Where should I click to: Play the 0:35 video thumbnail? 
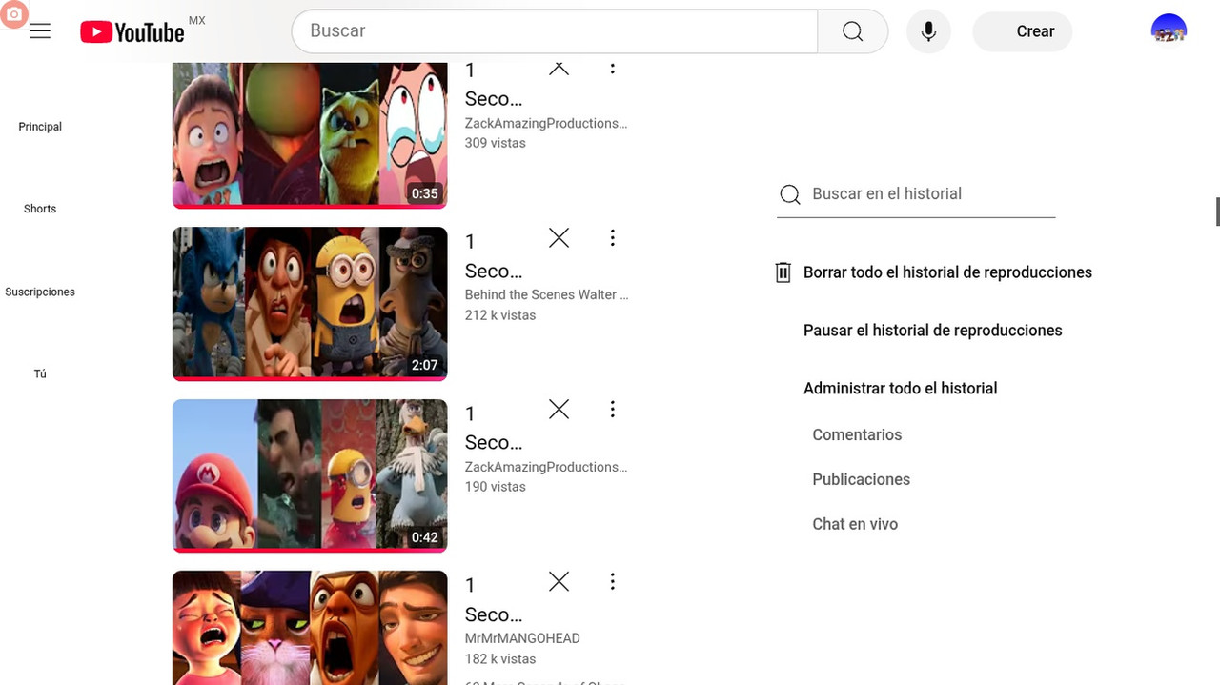pyautogui.click(x=310, y=135)
